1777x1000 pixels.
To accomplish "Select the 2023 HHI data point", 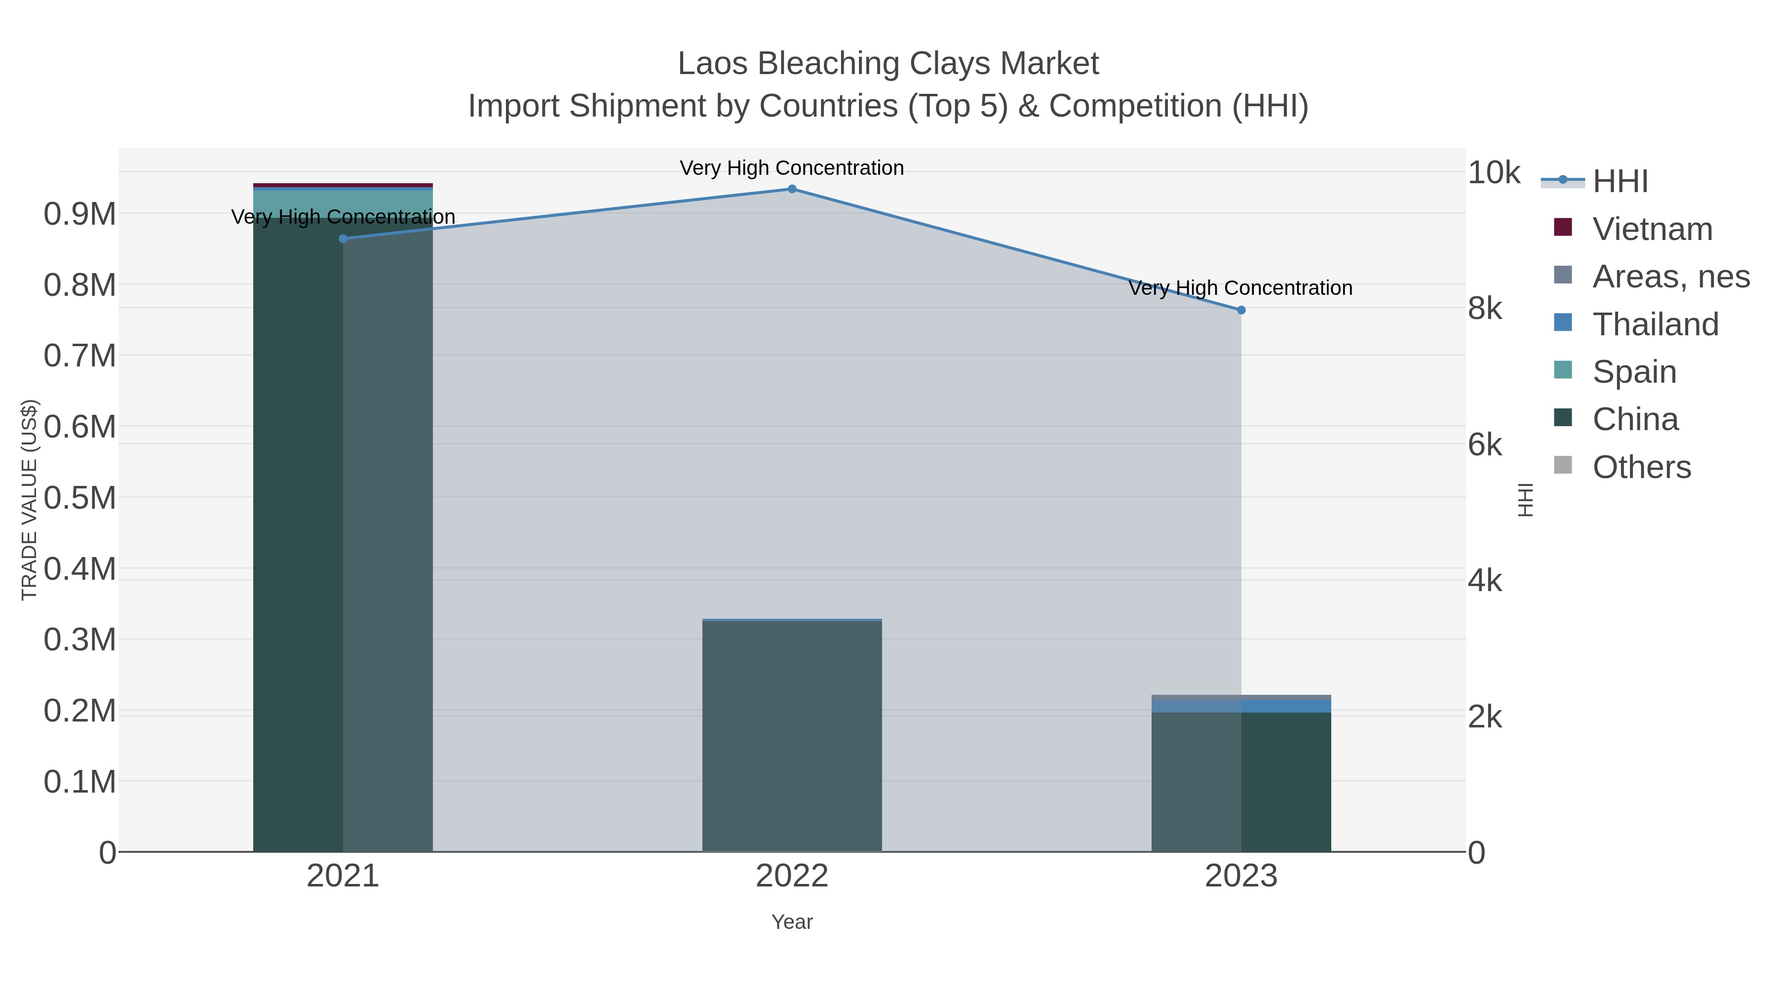I will tap(1241, 311).
